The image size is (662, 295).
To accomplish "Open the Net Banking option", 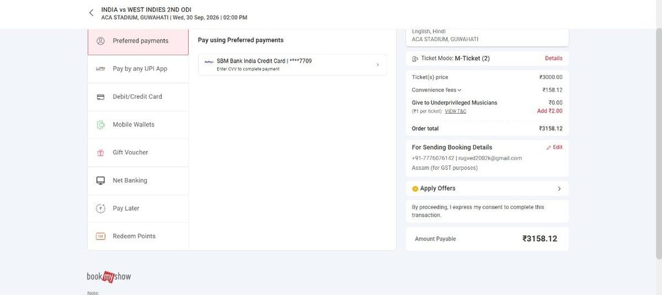I will click(138, 180).
